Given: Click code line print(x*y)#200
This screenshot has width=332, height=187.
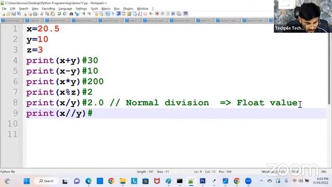Looking at the screenshot, I should pos(65,82).
